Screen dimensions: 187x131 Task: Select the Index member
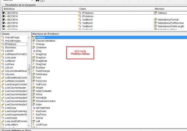coord(39,104)
